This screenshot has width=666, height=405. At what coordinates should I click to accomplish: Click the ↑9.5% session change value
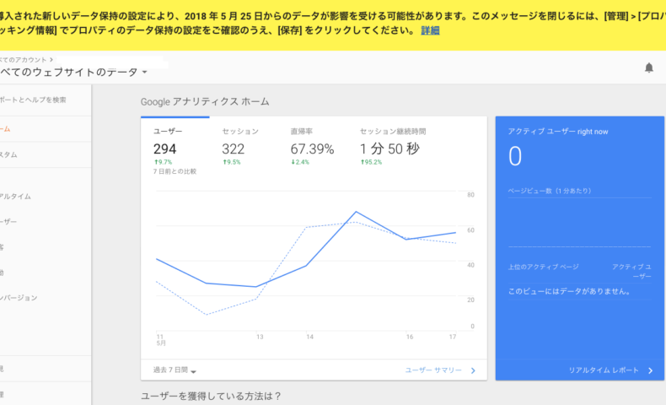click(232, 162)
